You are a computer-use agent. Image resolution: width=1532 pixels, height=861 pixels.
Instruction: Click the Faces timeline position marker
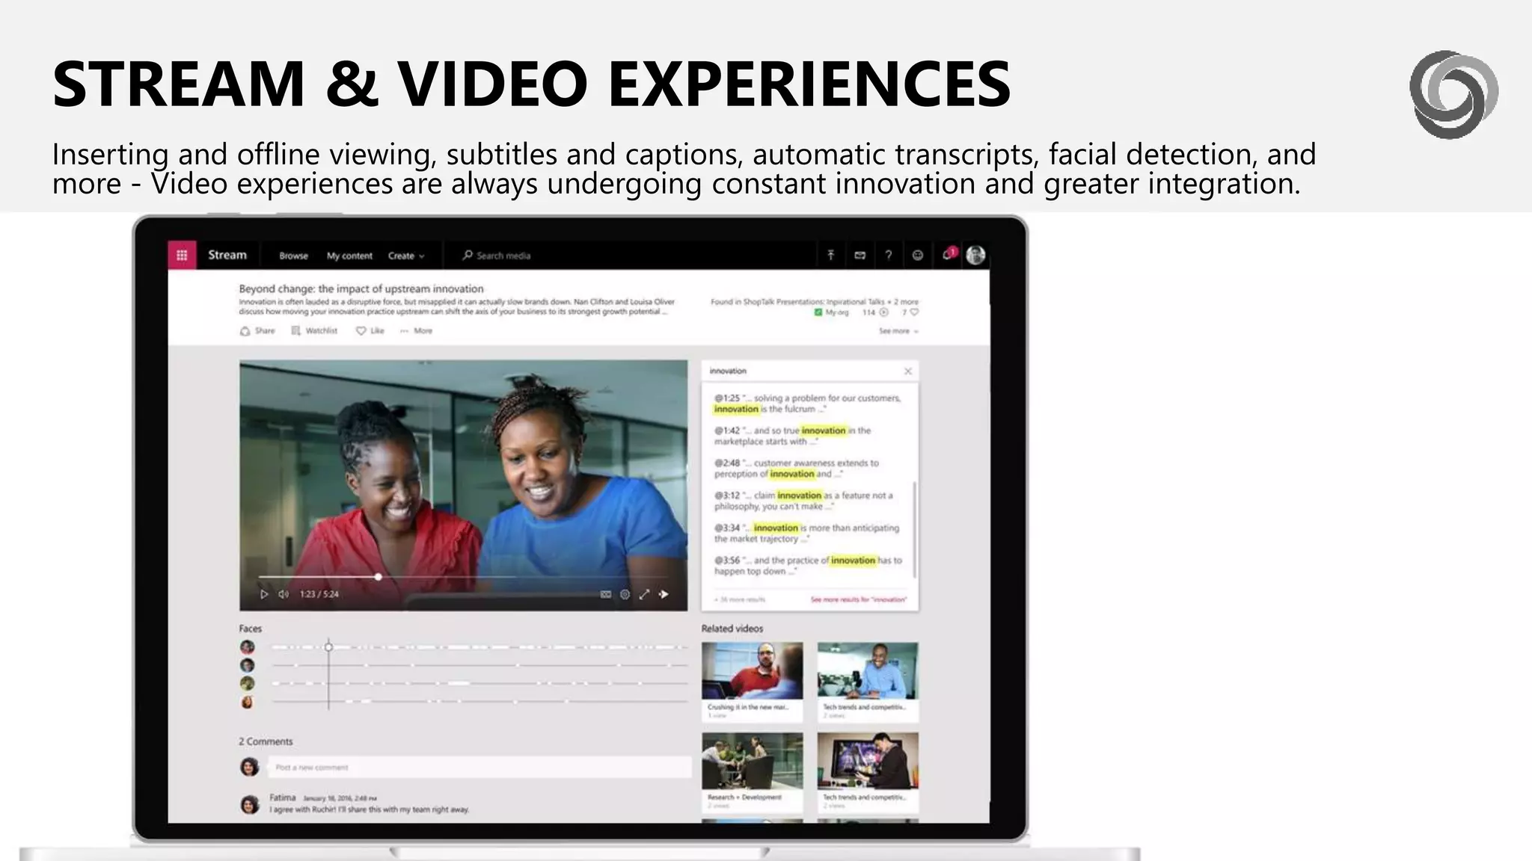pos(328,646)
